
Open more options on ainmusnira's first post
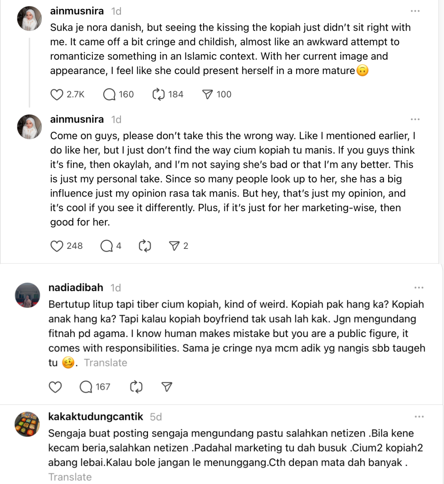tap(415, 11)
